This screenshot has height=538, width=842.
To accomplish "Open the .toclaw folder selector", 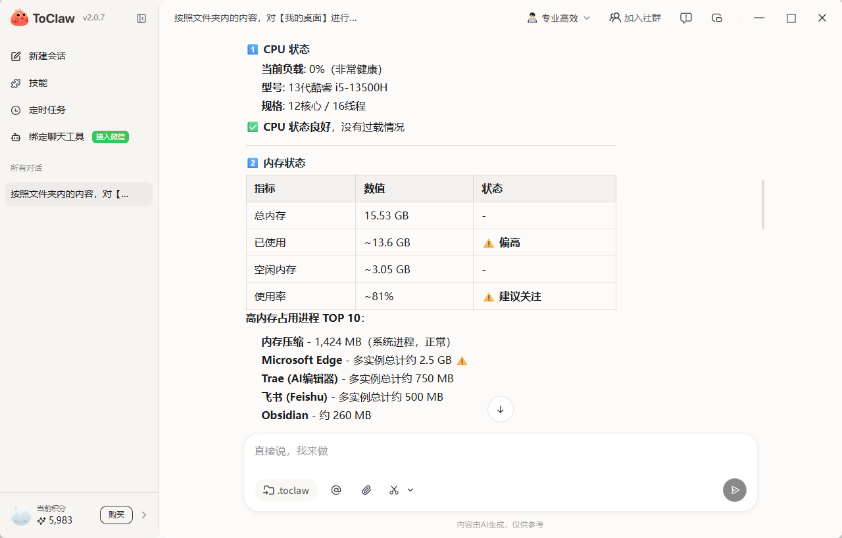I will [x=285, y=490].
